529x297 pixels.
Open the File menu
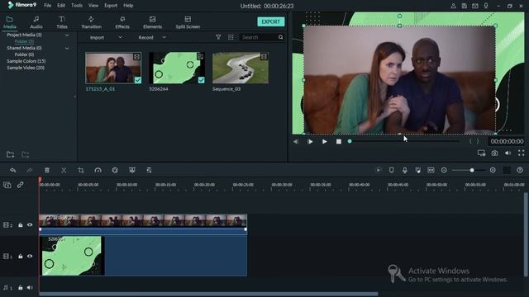pos(48,6)
